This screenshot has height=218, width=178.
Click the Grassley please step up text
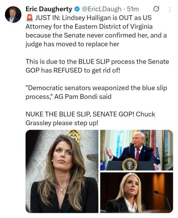[62, 123]
